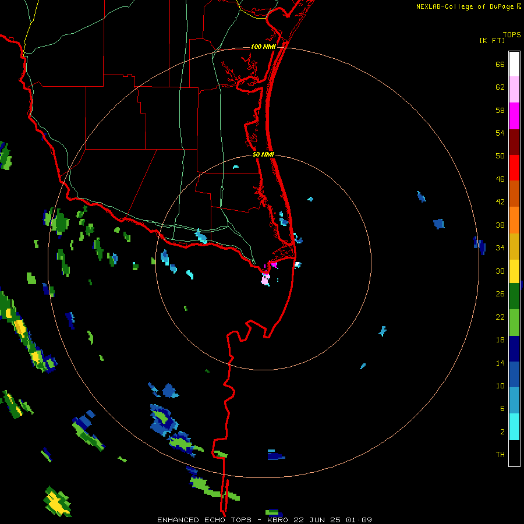Click the 6 legend value
This screenshot has height=524, width=524.
[x=502, y=408]
